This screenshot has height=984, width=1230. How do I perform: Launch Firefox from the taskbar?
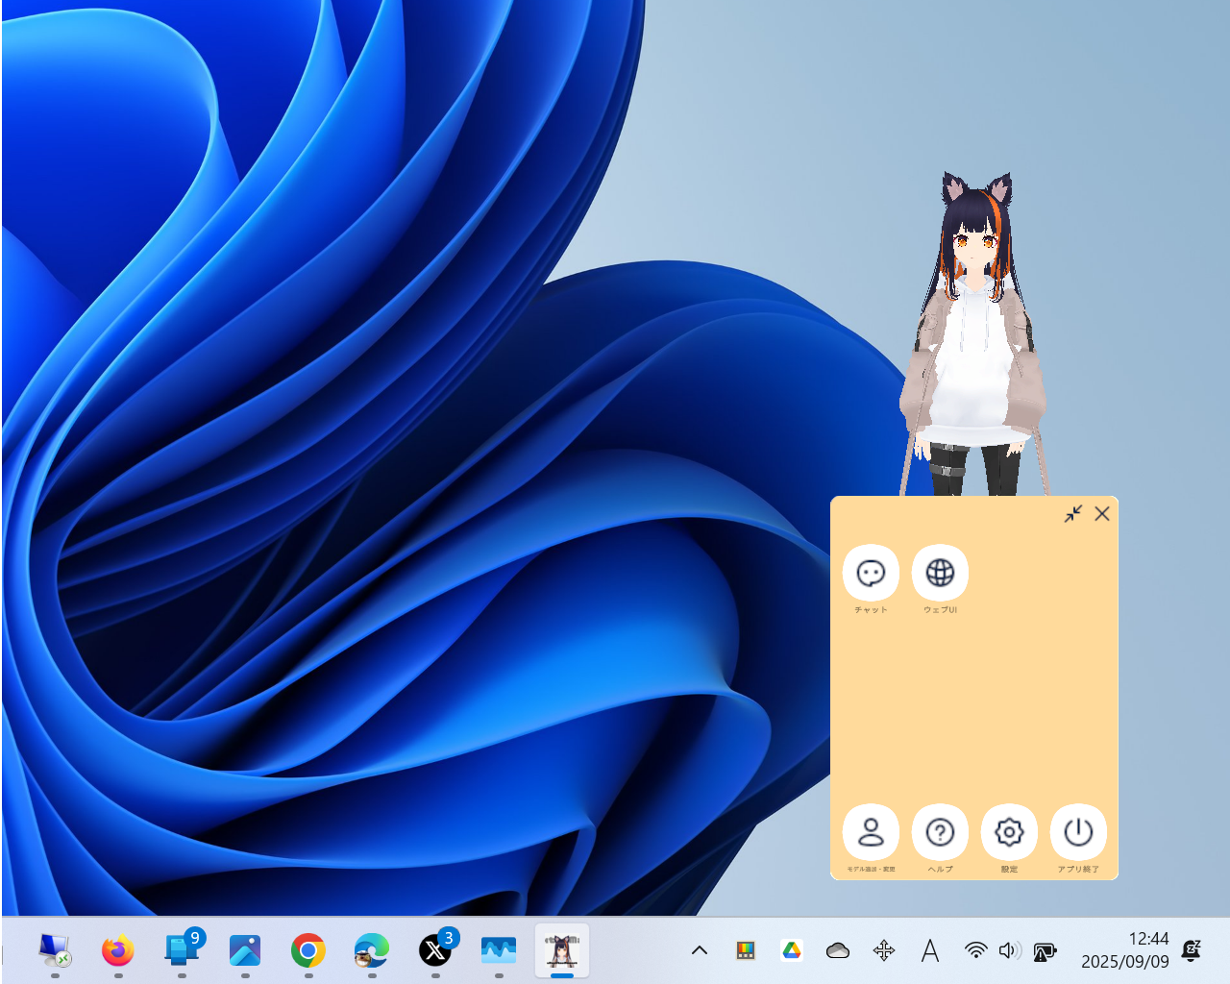coord(118,950)
